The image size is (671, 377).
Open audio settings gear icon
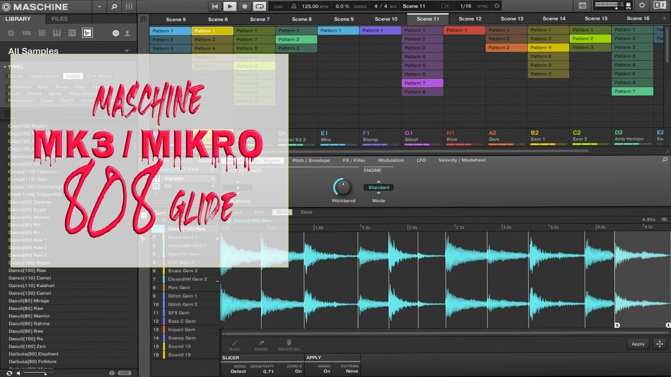(497, 6)
